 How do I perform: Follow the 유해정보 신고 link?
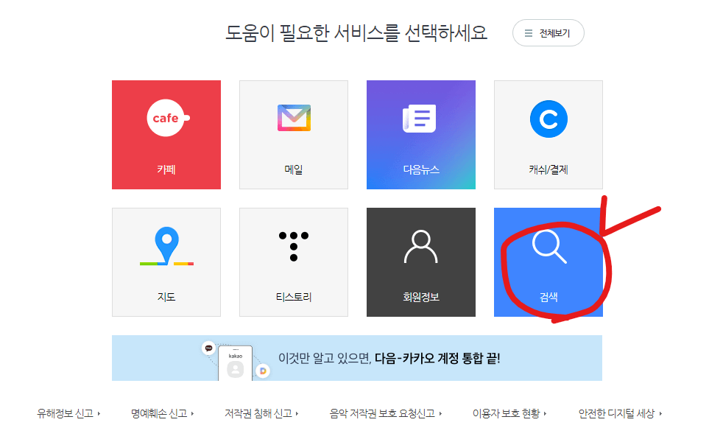(x=68, y=413)
